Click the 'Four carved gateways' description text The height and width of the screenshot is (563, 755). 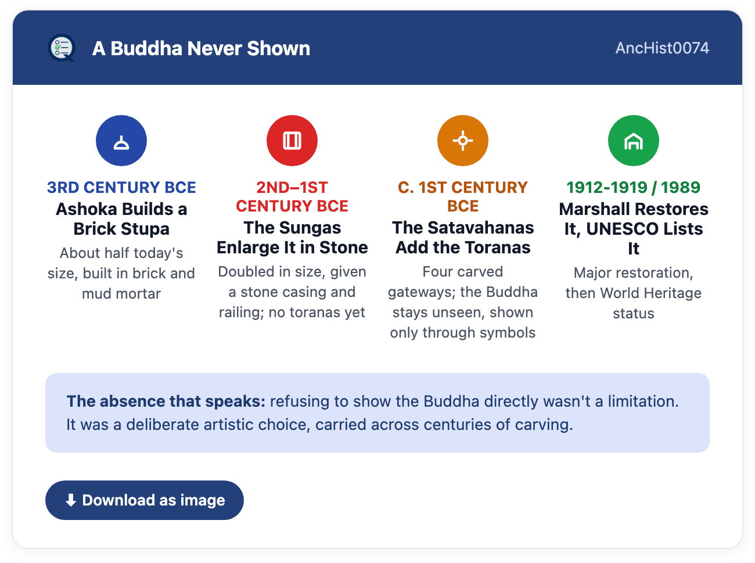click(x=463, y=302)
